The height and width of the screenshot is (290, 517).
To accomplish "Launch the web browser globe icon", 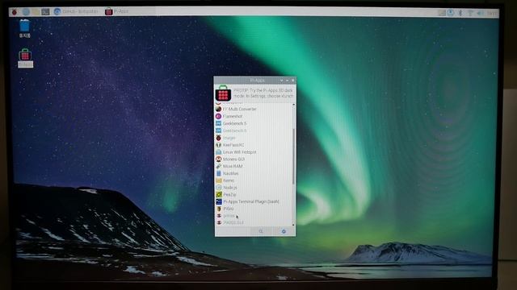I will (x=26, y=12).
